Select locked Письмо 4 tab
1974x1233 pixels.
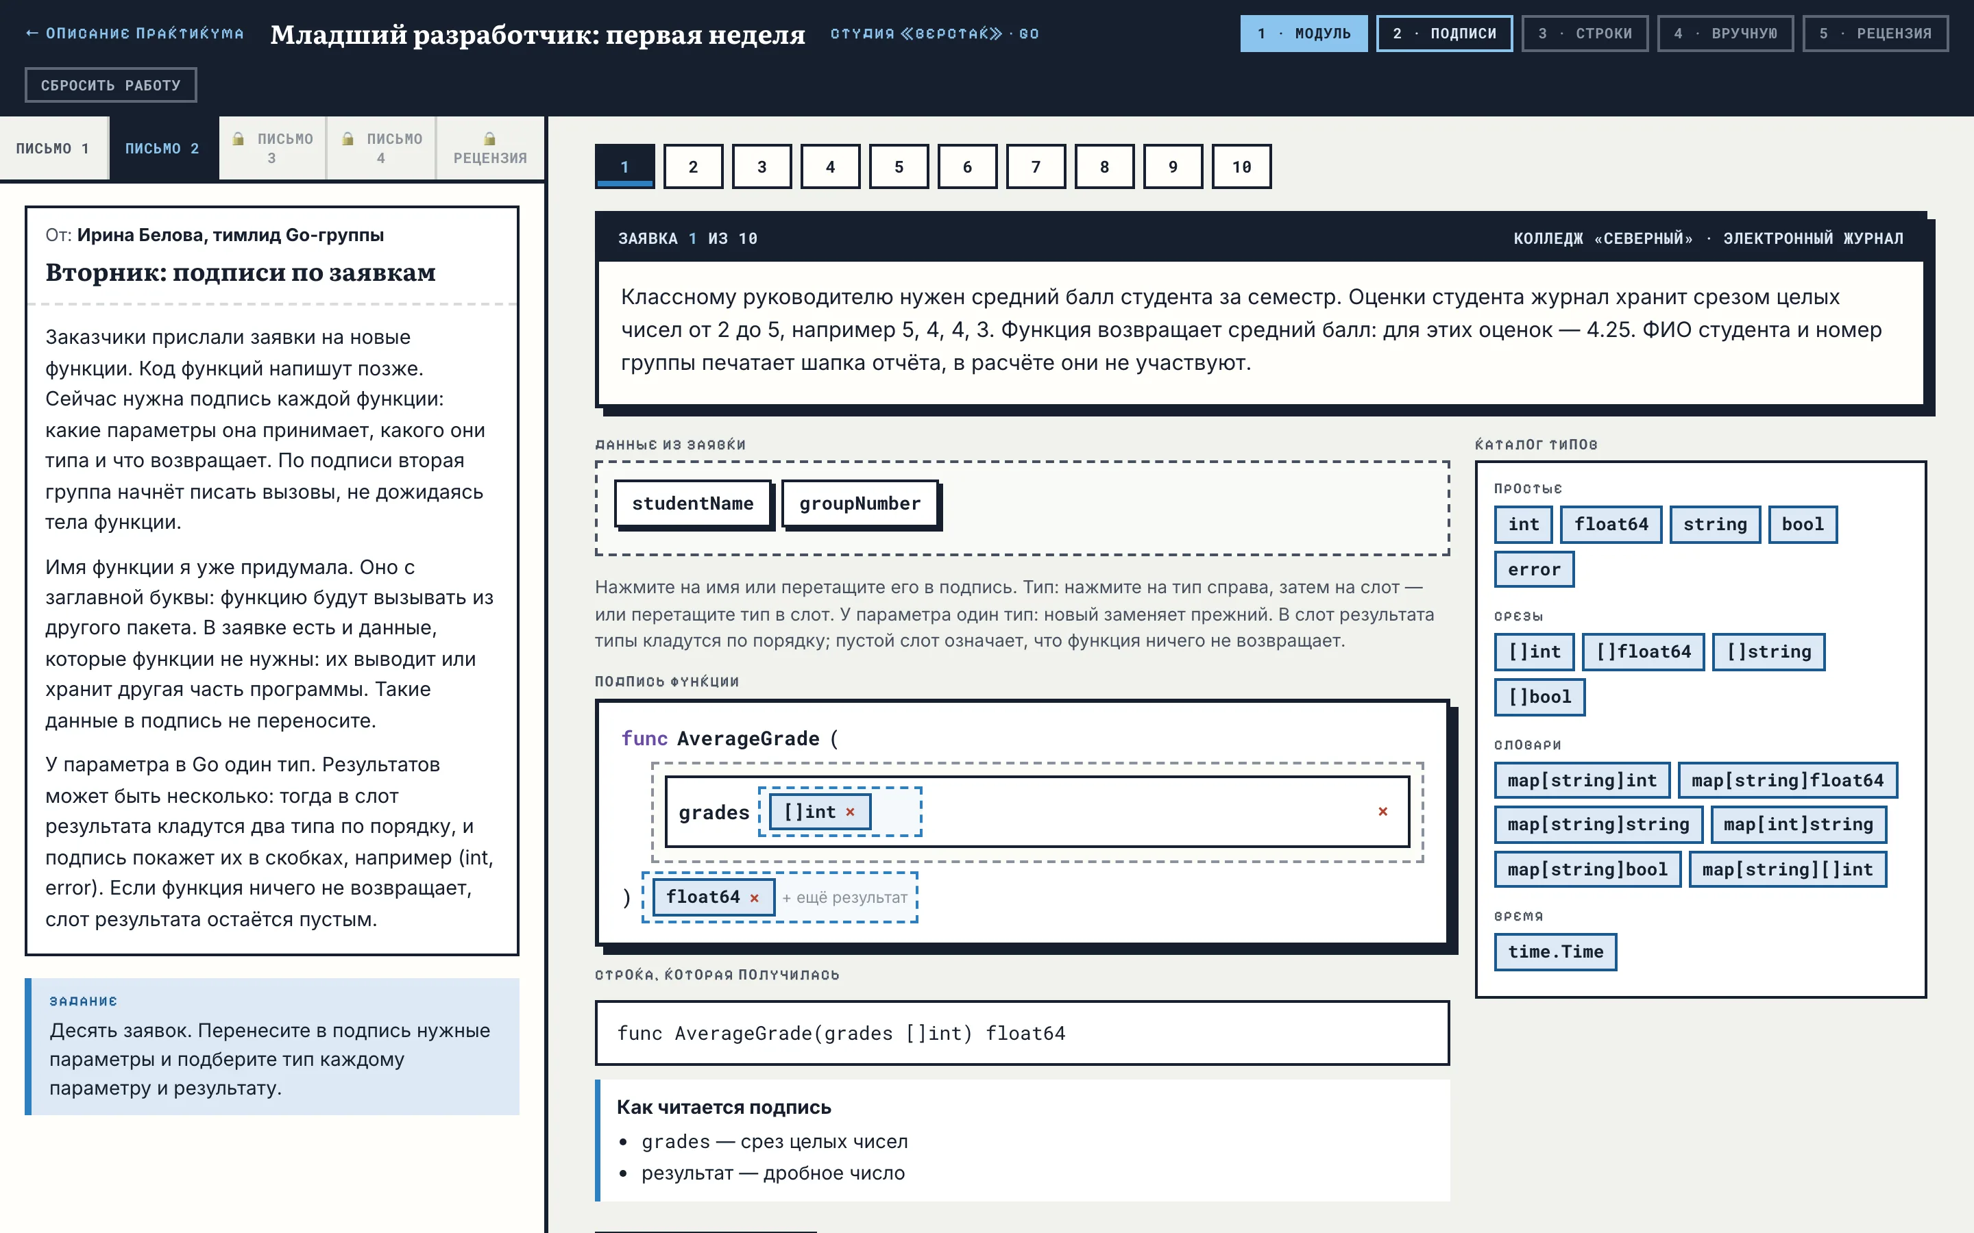(x=382, y=149)
